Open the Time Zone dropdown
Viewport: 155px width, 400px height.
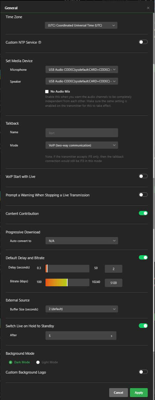pyautogui.click(x=81, y=25)
